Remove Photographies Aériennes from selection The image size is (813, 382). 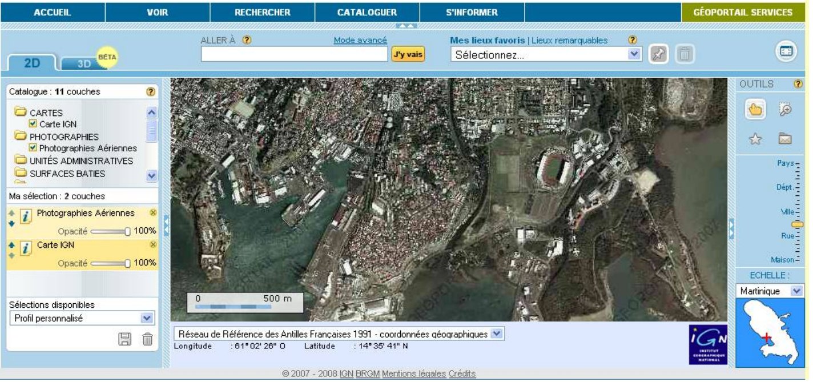coord(152,212)
